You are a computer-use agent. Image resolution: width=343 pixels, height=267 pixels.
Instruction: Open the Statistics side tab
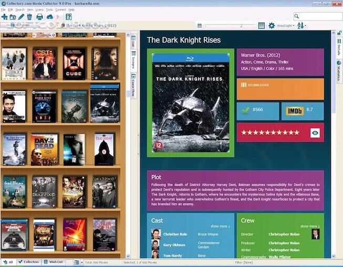point(339,70)
